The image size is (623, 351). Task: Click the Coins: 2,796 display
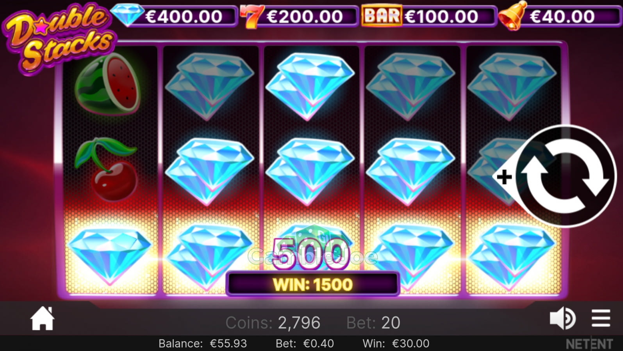coord(273,323)
